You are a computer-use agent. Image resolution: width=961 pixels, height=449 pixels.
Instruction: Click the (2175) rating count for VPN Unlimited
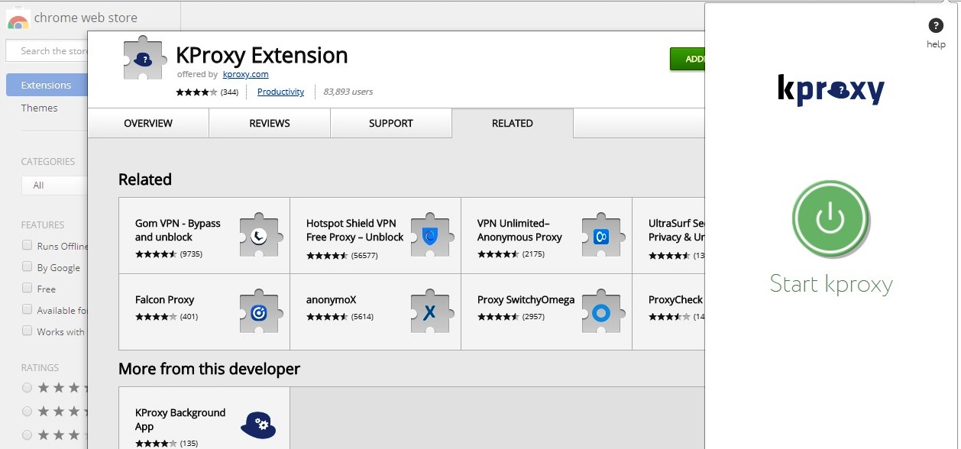click(x=533, y=254)
